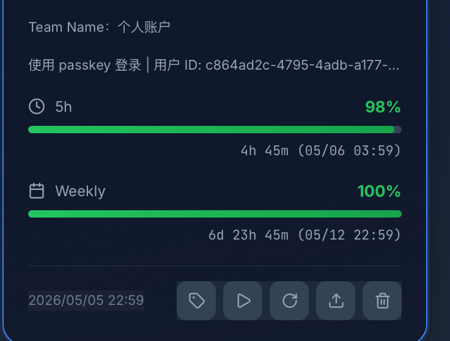
Task: Click the 使用 passkey 登录 text
Action: click(x=84, y=65)
